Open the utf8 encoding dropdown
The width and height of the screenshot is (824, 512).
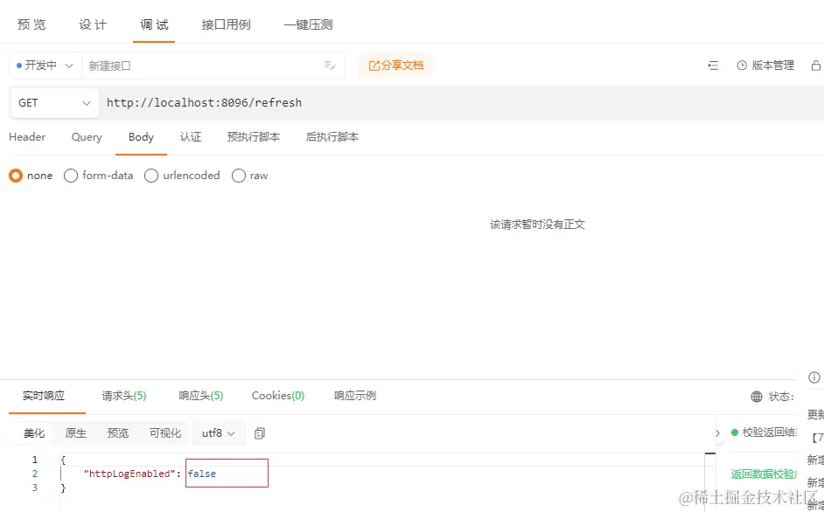217,432
